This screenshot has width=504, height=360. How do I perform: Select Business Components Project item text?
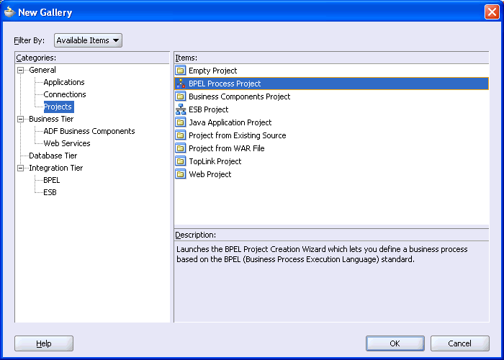click(240, 96)
